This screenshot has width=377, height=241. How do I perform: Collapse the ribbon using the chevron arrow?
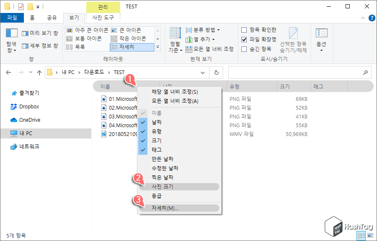point(362,18)
